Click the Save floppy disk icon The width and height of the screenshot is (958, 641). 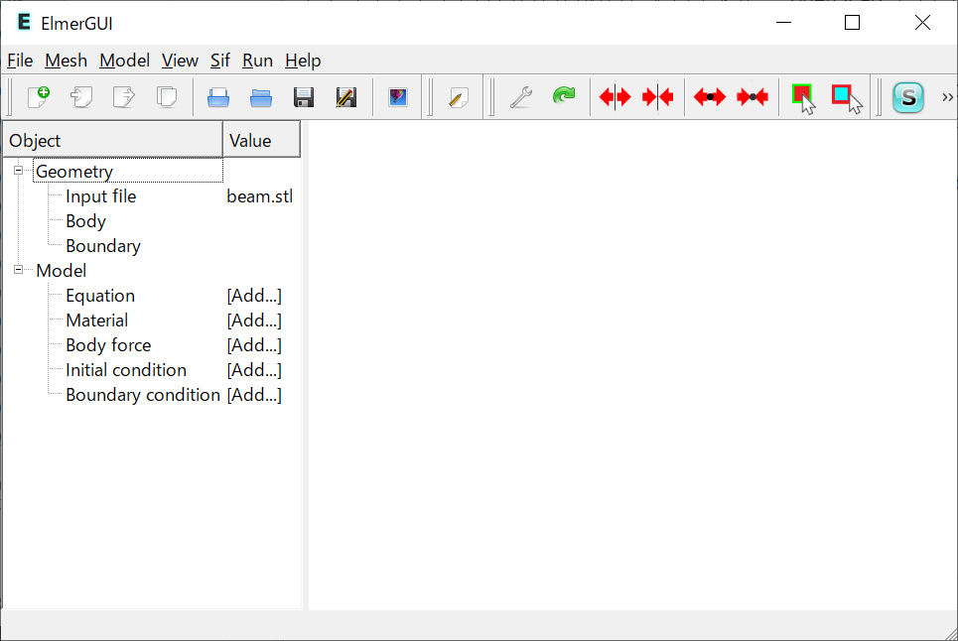304,97
